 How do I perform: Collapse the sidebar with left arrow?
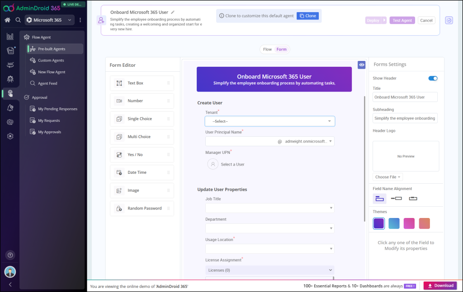coord(10,284)
